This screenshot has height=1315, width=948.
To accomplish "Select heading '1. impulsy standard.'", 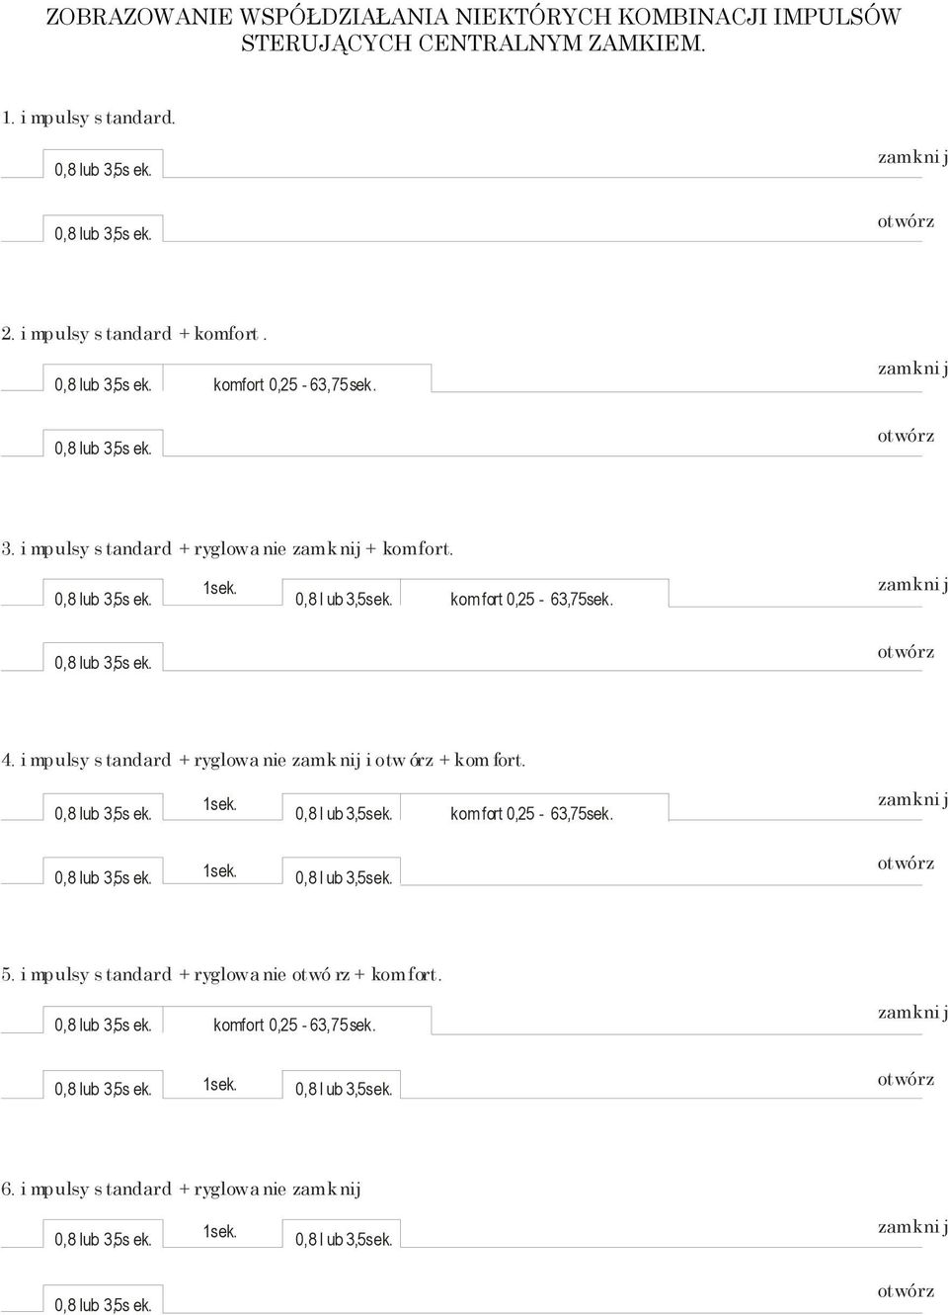I will click(x=88, y=118).
